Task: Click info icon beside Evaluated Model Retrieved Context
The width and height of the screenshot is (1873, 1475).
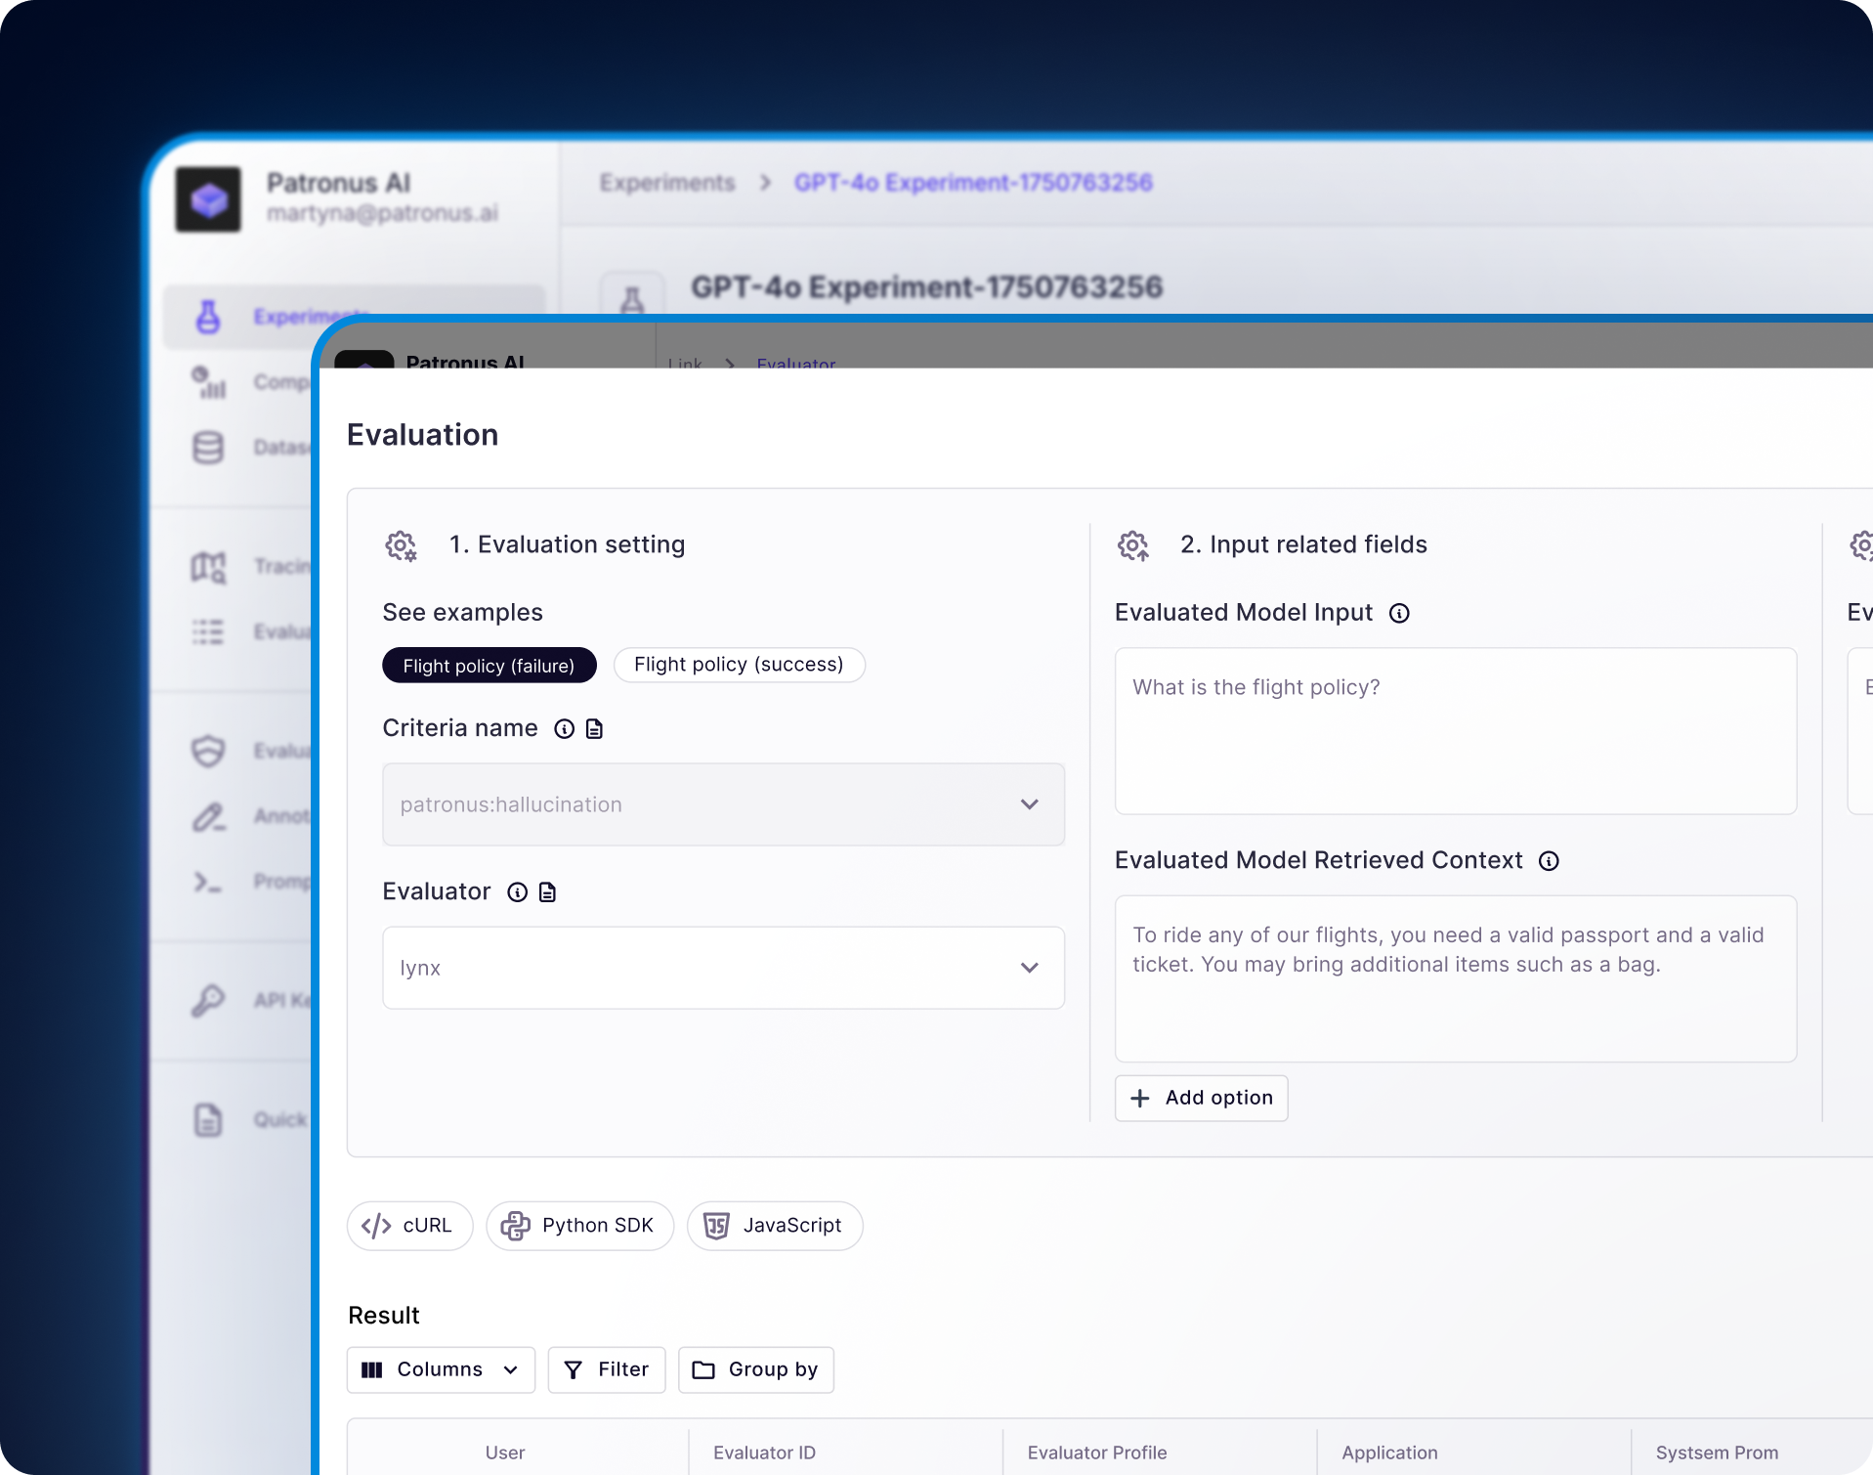Action: (x=1549, y=861)
